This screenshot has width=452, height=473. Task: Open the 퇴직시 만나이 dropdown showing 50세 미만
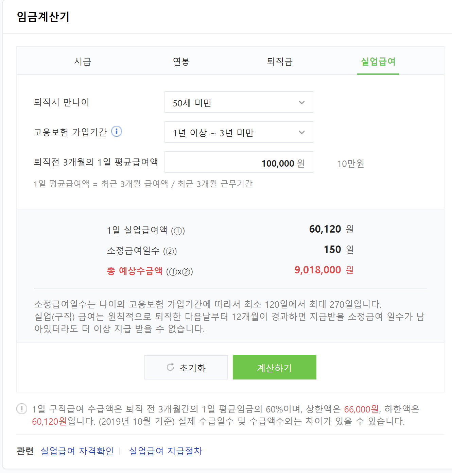pyautogui.click(x=238, y=102)
